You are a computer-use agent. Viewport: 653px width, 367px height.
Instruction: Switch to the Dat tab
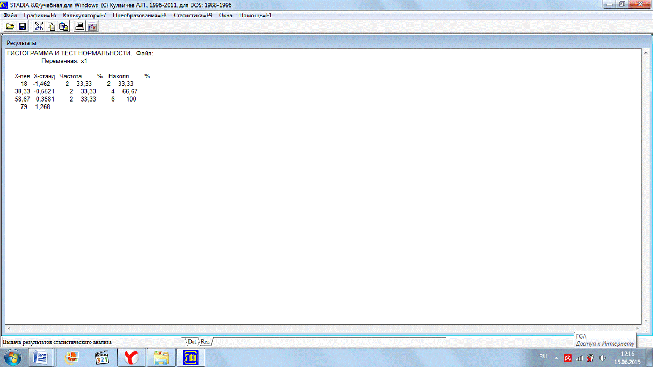pyautogui.click(x=192, y=342)
